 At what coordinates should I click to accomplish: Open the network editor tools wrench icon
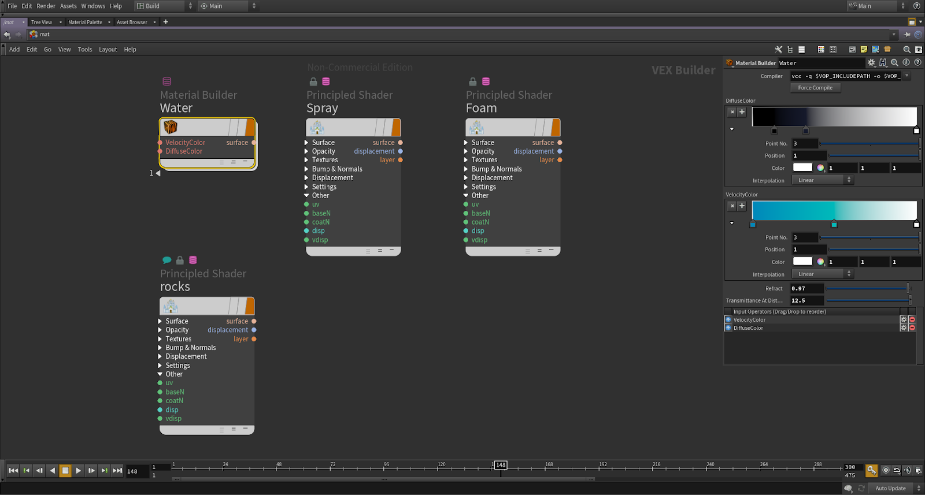(778, 50)
